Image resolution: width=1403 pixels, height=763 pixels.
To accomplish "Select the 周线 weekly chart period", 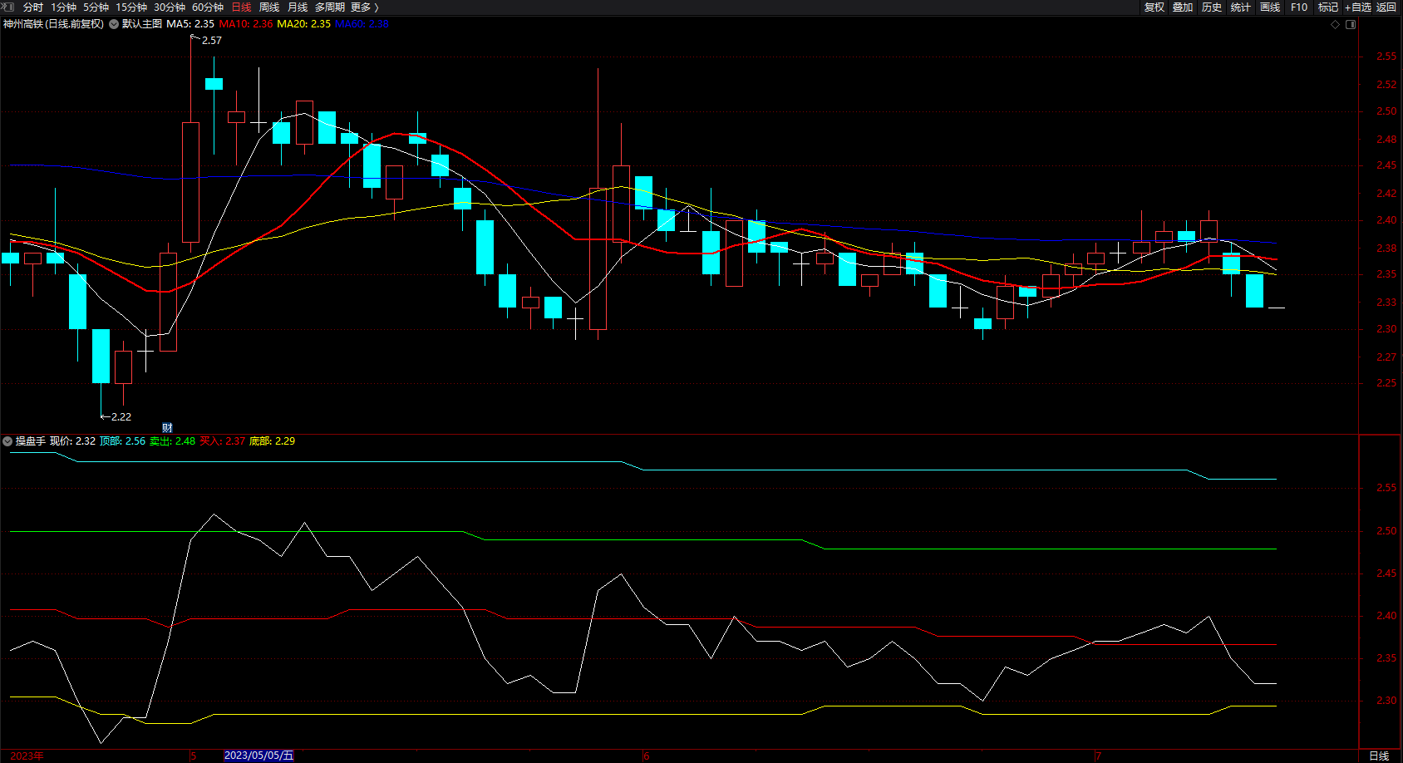I will [x=269, y=7].
